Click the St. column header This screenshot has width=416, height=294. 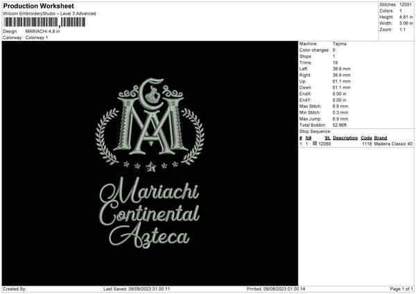tap(328, 138)
